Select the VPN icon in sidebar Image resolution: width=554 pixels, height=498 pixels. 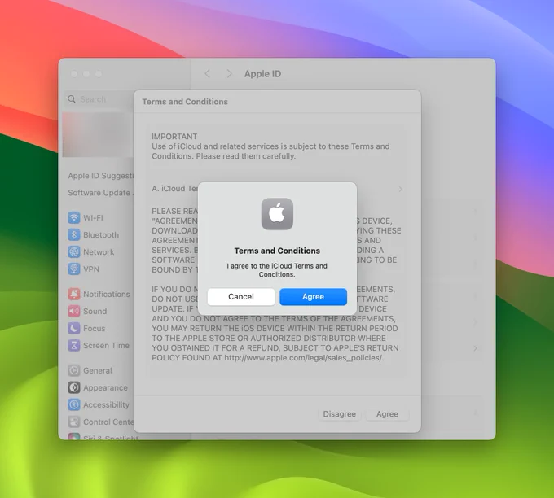pos(74,269)
